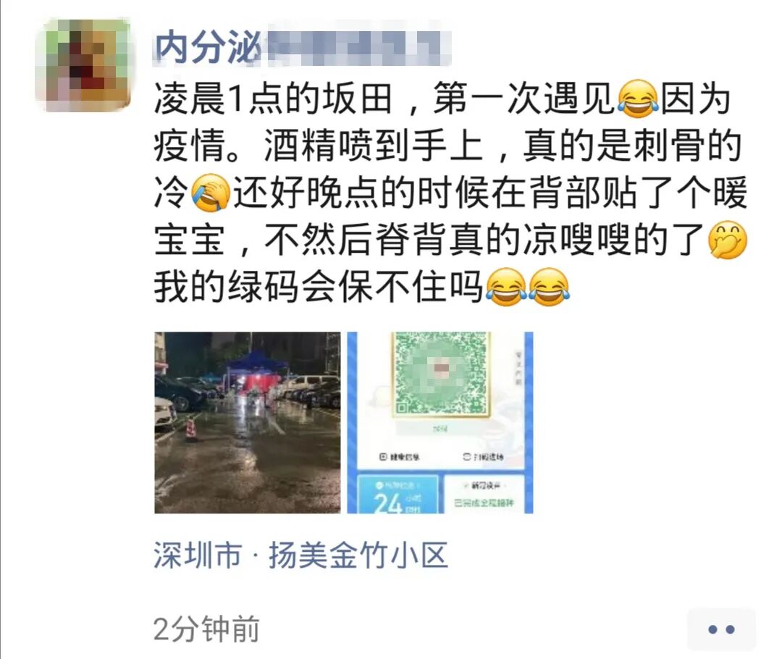Open the 深圳市 · 扬美金竹小区 location link

pyautogui.click(x=300, y=555)
